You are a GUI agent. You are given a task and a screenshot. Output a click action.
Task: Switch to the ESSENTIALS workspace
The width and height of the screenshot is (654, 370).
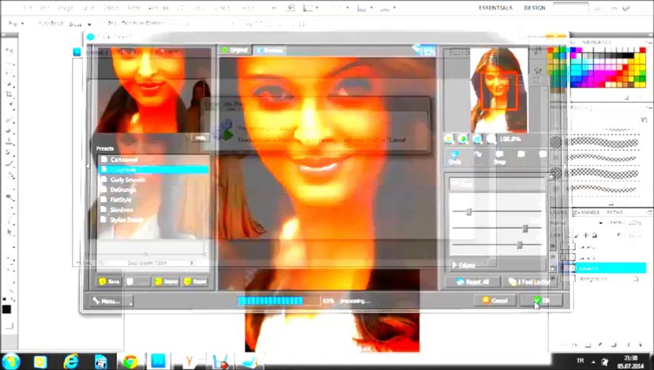tap(495, 8)
